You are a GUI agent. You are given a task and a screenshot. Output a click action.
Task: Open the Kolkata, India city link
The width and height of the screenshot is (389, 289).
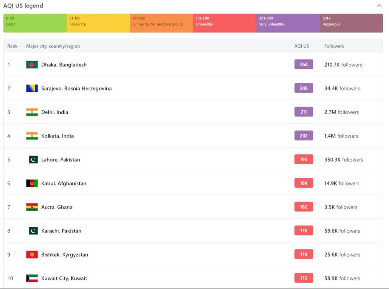(57, 136)
